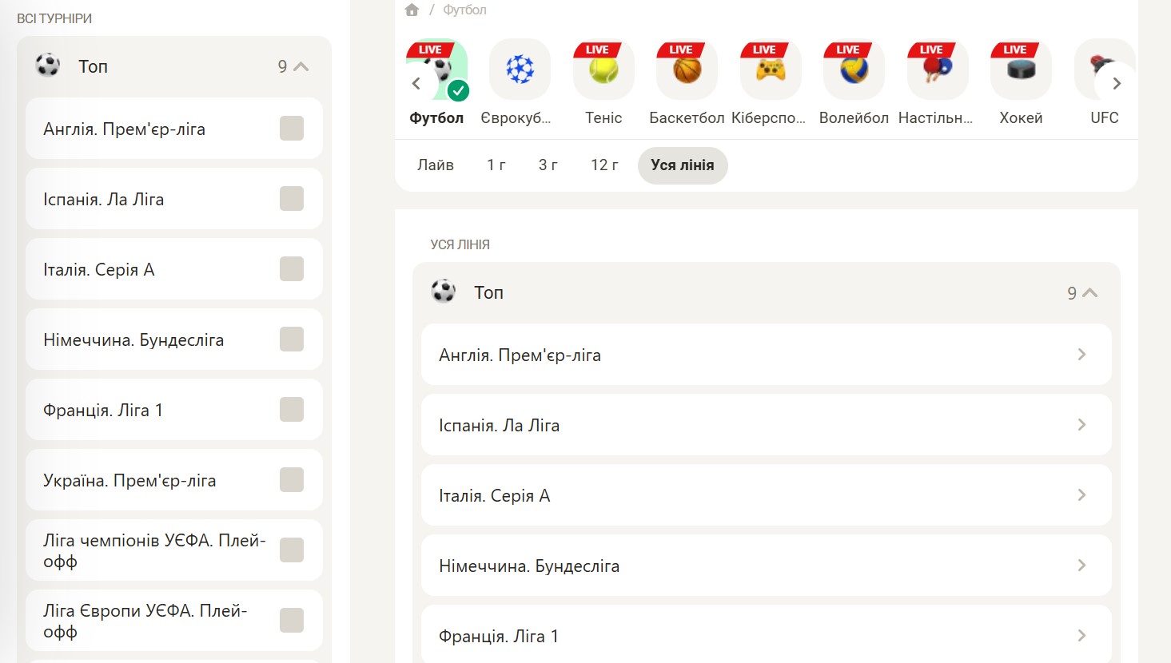1171x663 pixels.
Task: Collapse the Топ group in the sidebar
Action: point(301,67)
